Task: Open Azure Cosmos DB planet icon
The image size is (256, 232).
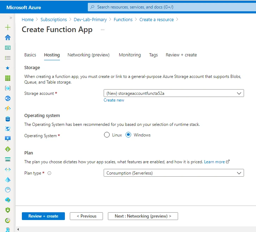Action: click(8, 129)
